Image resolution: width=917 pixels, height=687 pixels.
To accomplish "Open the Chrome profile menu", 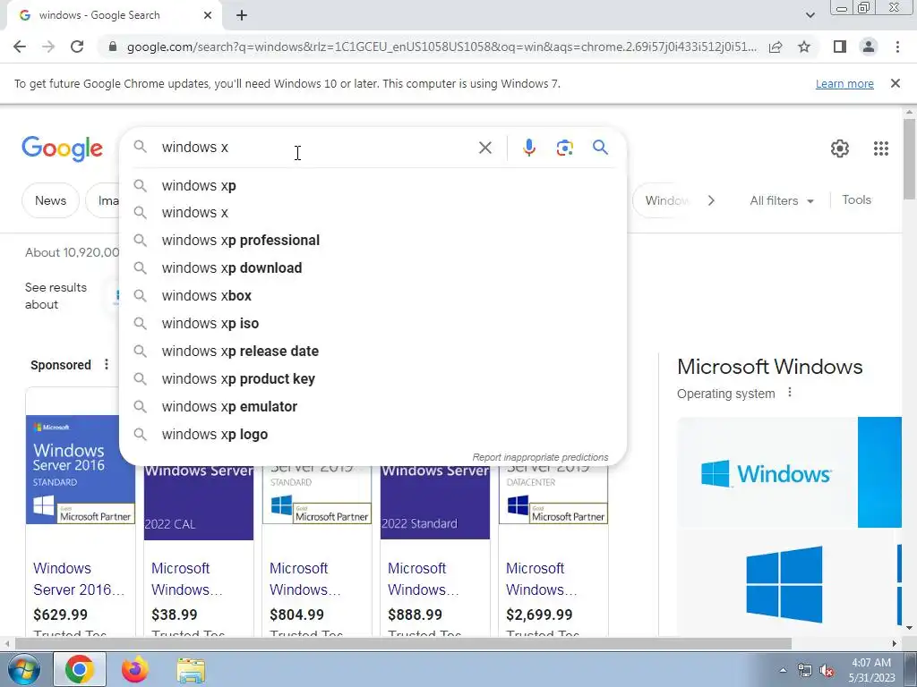I will pos(869,47).
